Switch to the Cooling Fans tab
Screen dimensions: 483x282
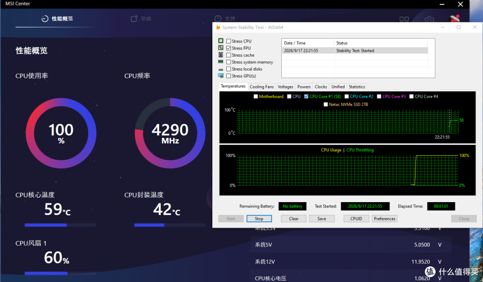pos(262,87)
